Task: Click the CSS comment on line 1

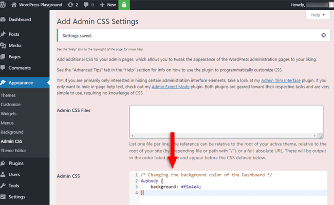Action: click(x=206, y=175)
